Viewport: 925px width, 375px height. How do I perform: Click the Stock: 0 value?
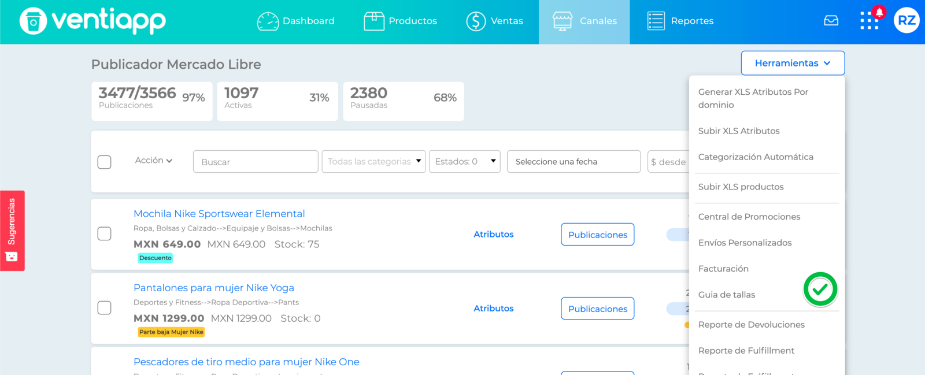pyautogui.click(x=301, y=318)
